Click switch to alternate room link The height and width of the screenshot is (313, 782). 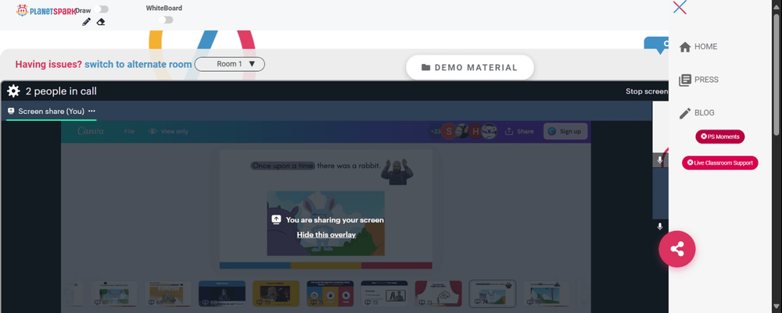[138, 64]
